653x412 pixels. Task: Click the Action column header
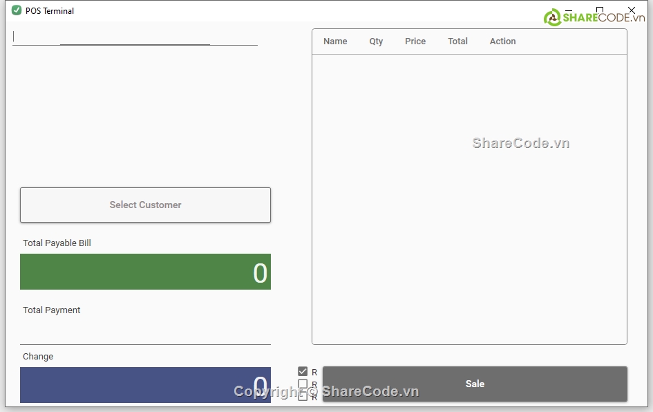point(502,41)
